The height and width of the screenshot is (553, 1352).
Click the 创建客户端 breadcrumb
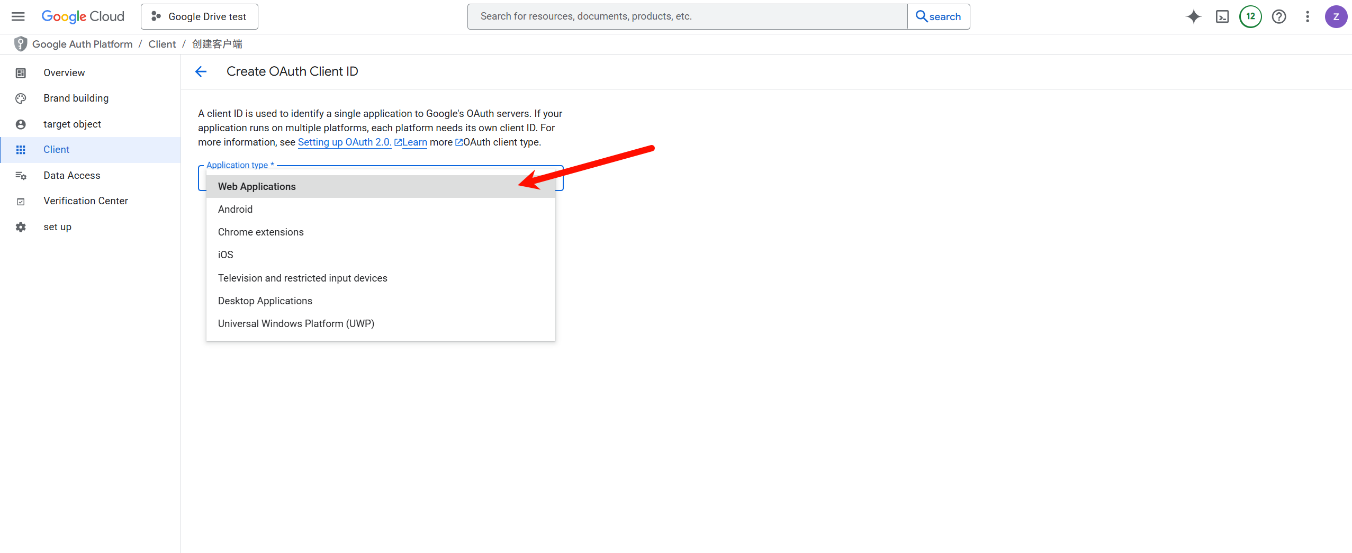click(x=217, y=44)
